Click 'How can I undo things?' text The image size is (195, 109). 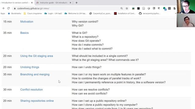[x=87, y=67]
